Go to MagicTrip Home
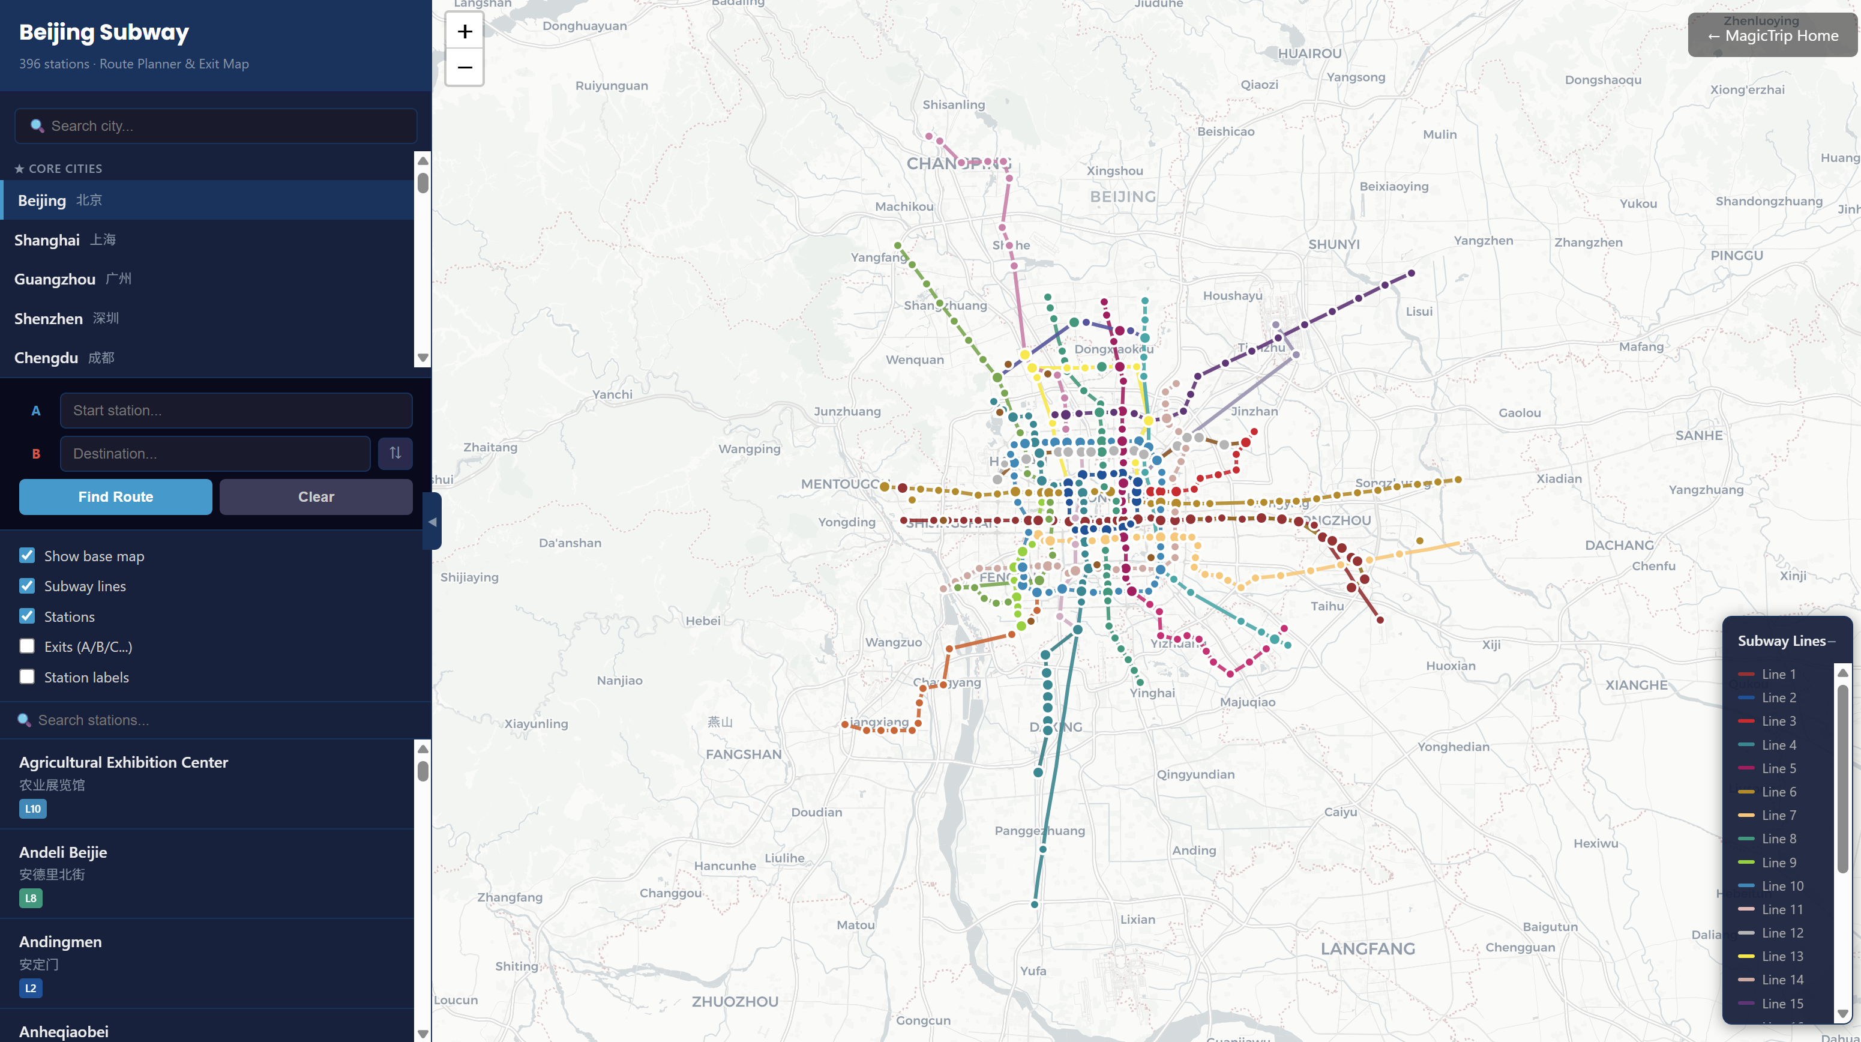This screenshot has height=1042, width=1861. (1772, 35)
